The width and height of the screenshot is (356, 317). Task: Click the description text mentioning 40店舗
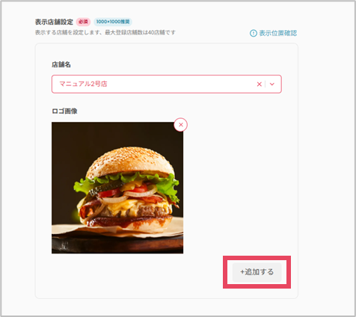105,32
